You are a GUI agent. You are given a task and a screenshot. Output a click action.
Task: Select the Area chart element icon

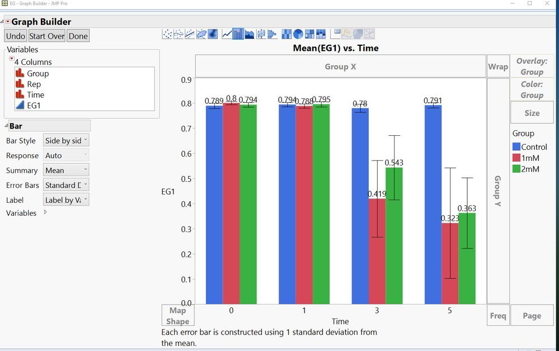click(250, 34)
